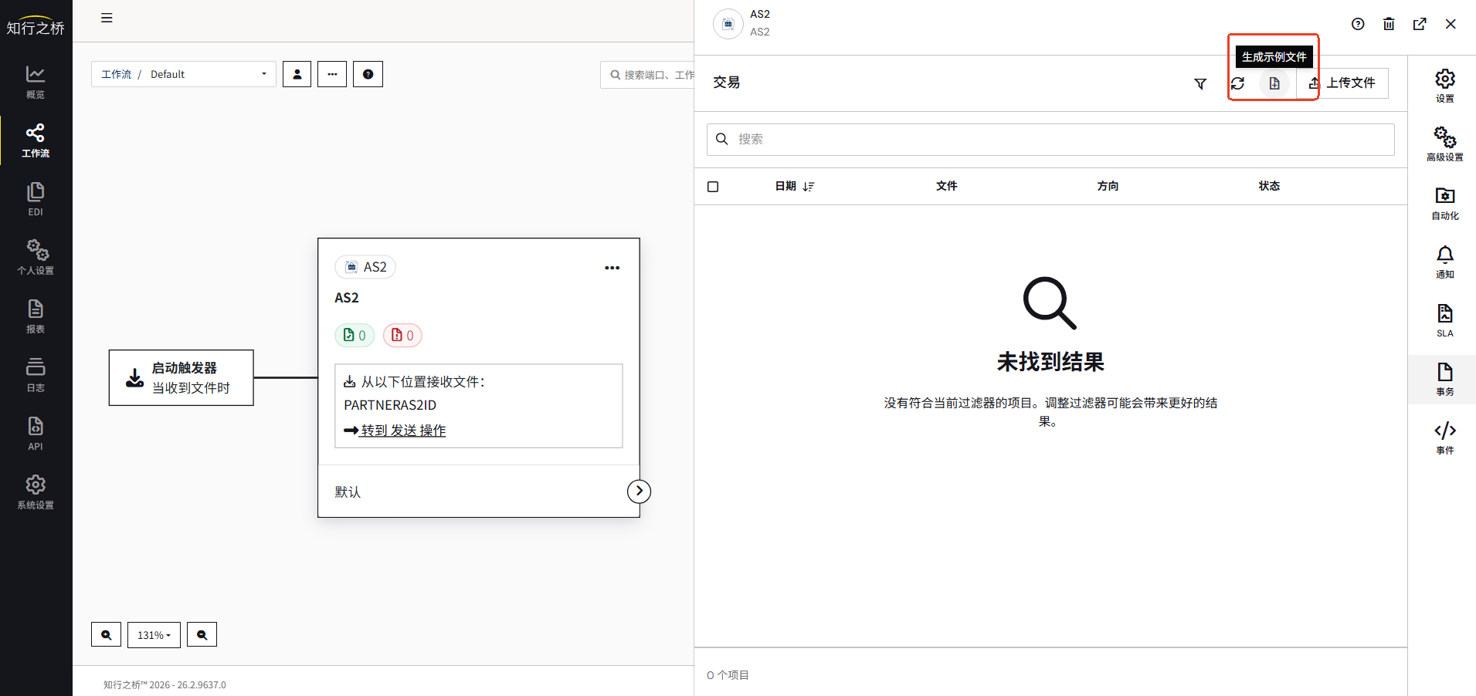Zoom out on the workflow canvas
Image resolution: width=1476 pixels, height=696 pixels.
coord(202,634)
